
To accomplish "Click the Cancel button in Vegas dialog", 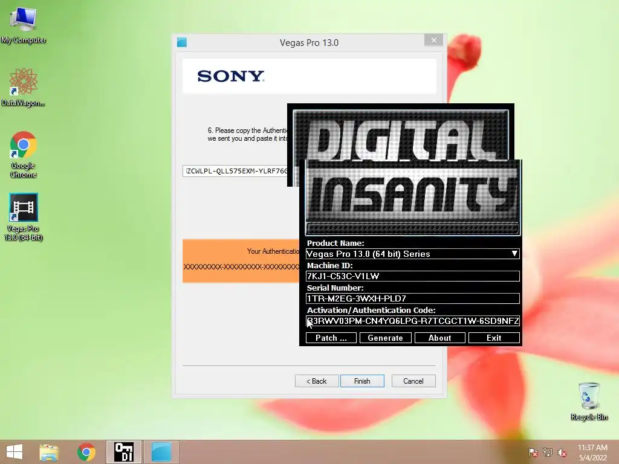I will point(413,381).
